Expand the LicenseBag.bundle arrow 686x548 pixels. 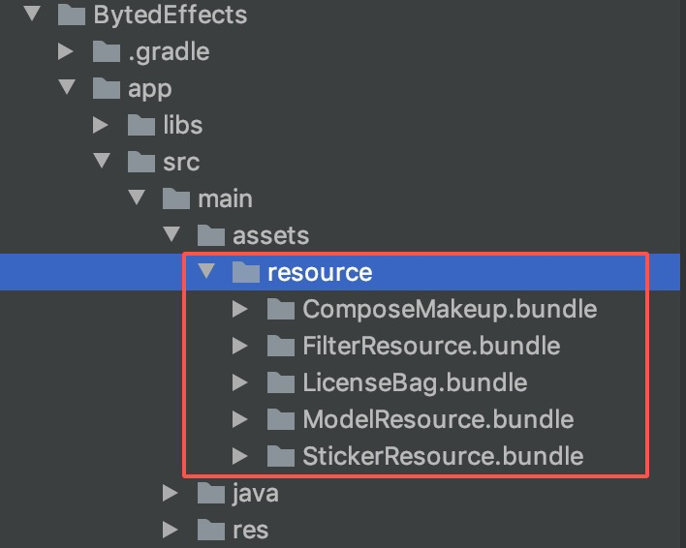point(240,382)
